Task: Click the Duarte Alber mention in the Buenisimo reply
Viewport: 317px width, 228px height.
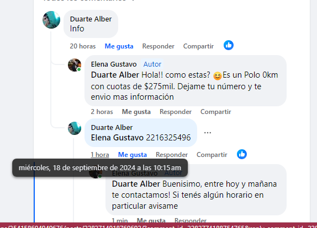Action: pos(136,184)
